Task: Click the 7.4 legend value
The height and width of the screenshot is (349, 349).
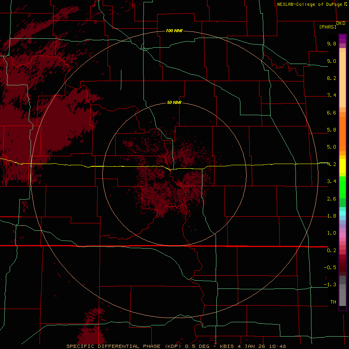Action: click(x=332, y=95)
